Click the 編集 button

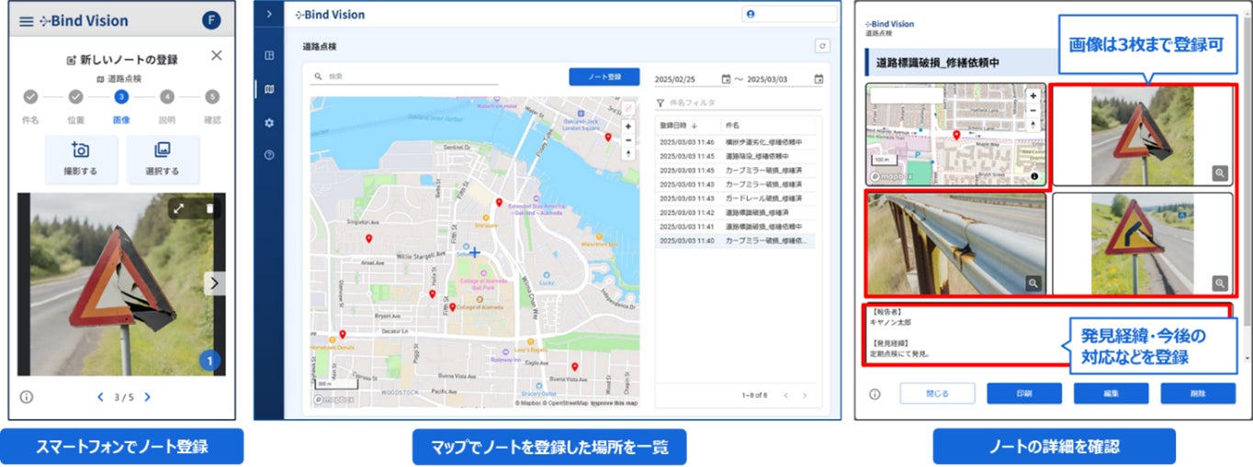point(1111,393)
